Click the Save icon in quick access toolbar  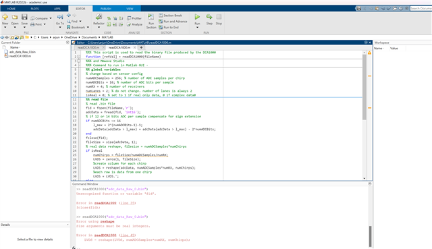358,9
